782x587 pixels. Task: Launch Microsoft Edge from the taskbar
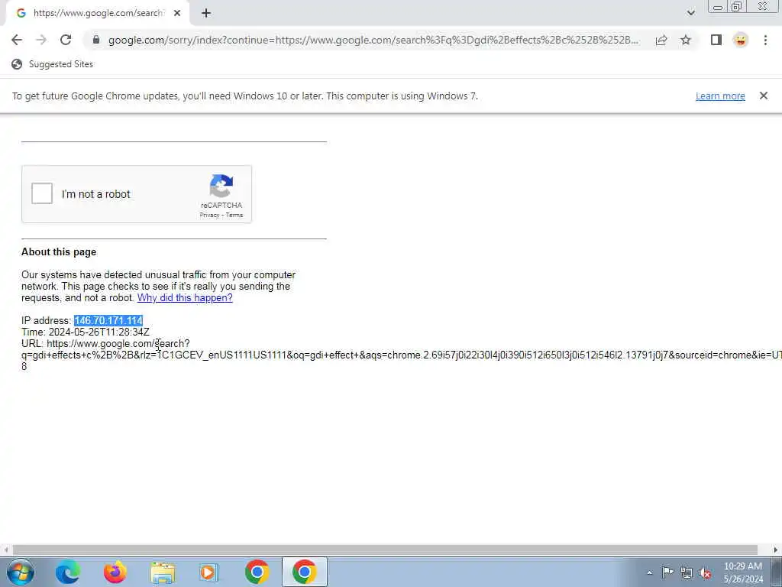tap(68, 572)
